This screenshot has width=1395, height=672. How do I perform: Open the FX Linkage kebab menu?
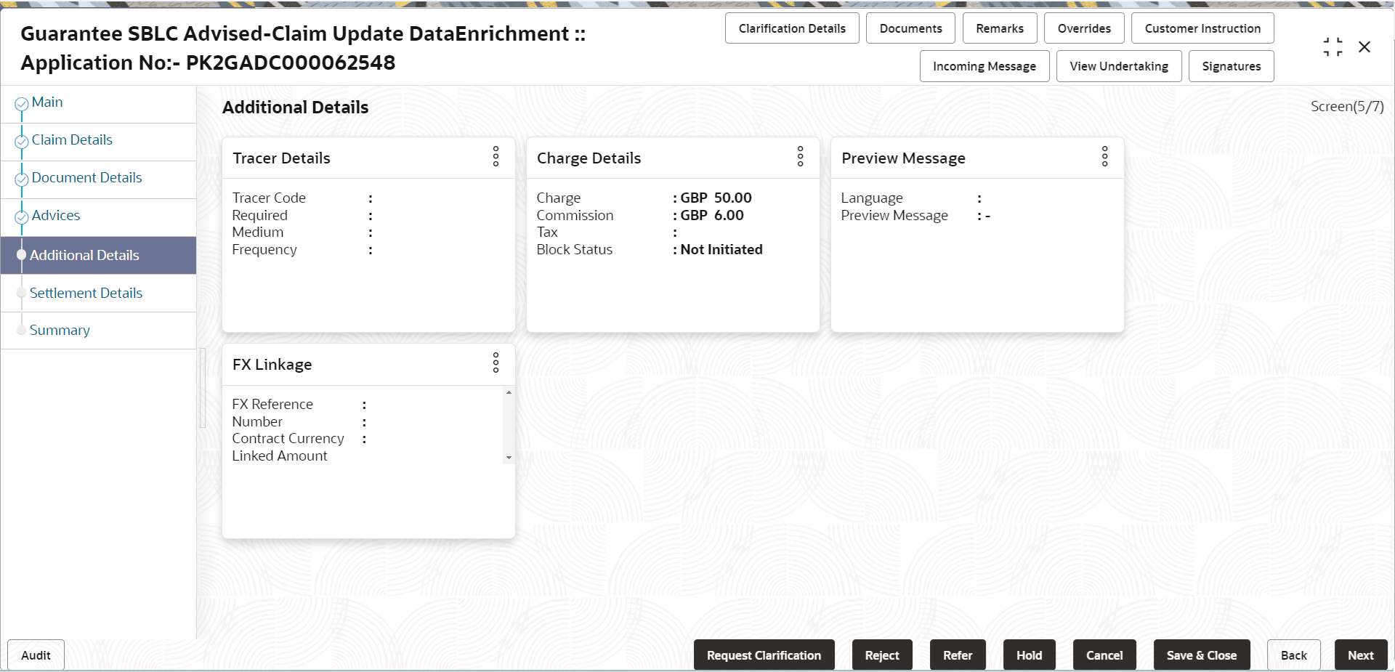point(496,363)
